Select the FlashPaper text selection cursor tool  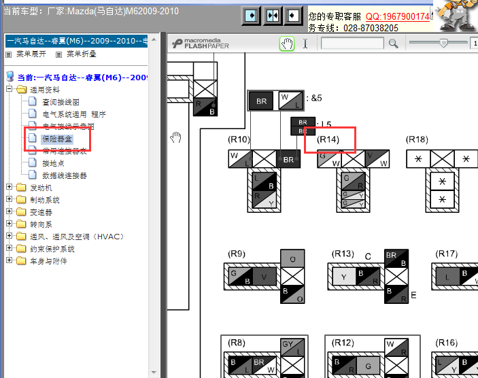coord(305,44)
